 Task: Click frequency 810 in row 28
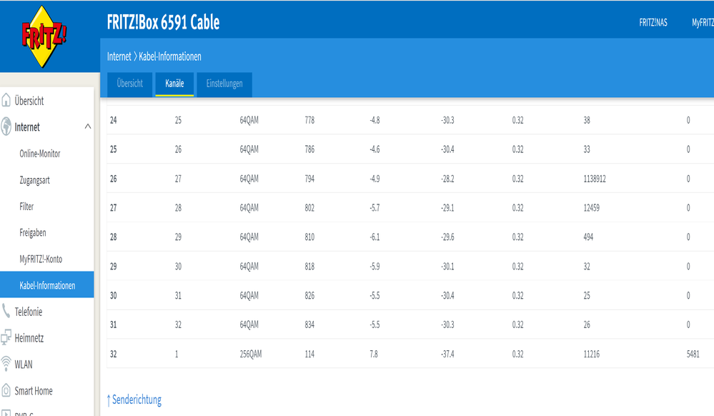[x=309, y=237]
